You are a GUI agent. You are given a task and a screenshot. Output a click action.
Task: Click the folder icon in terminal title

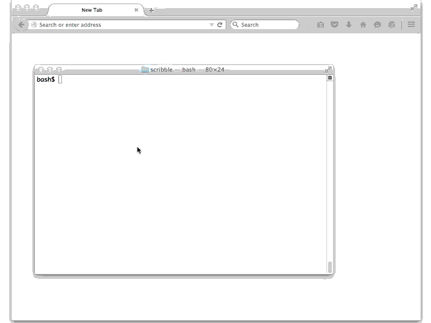[145, 69]
